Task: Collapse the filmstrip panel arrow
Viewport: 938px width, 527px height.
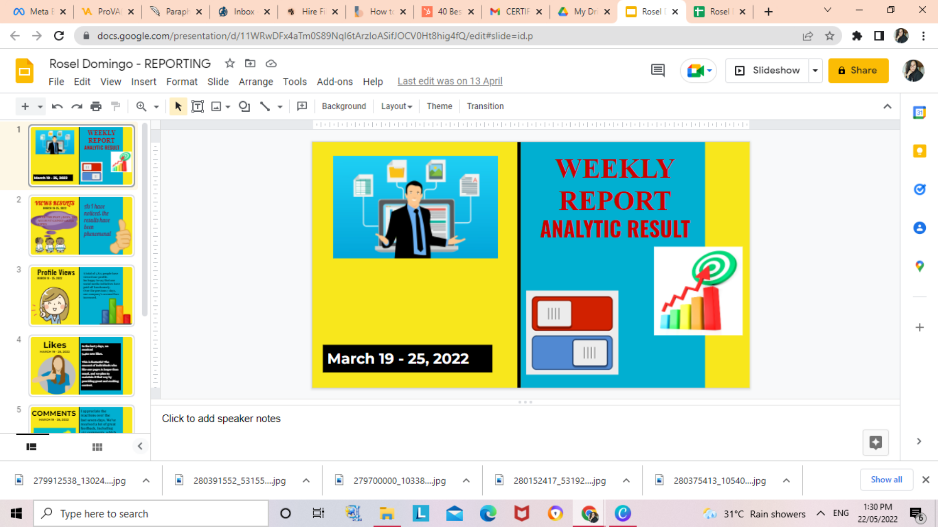Action: [140, 446]
